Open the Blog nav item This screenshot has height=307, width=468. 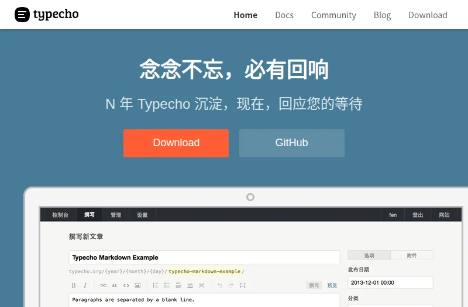coord(382,15)
